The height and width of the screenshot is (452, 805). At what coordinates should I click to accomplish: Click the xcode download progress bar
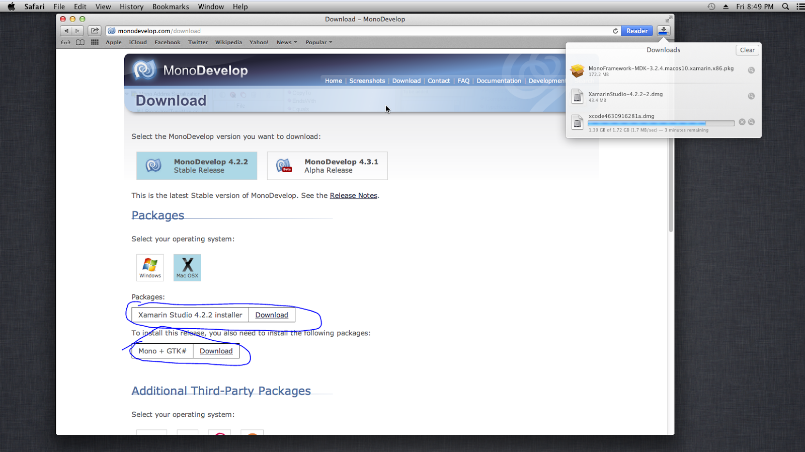coord(661,123)
